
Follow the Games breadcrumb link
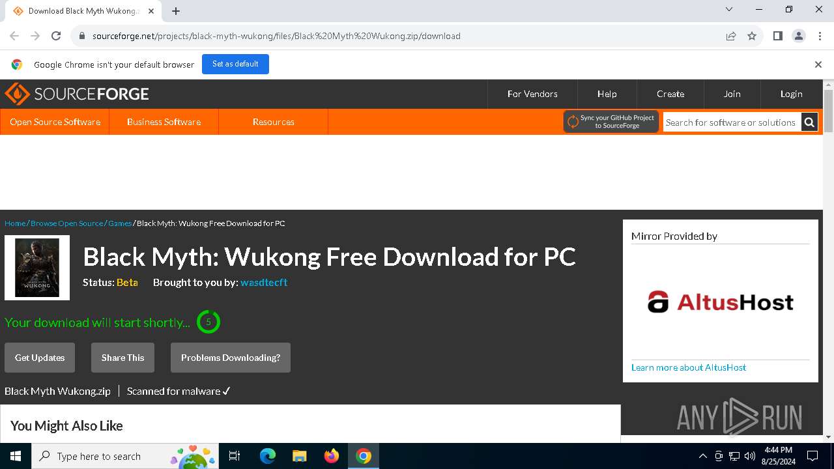120,223
